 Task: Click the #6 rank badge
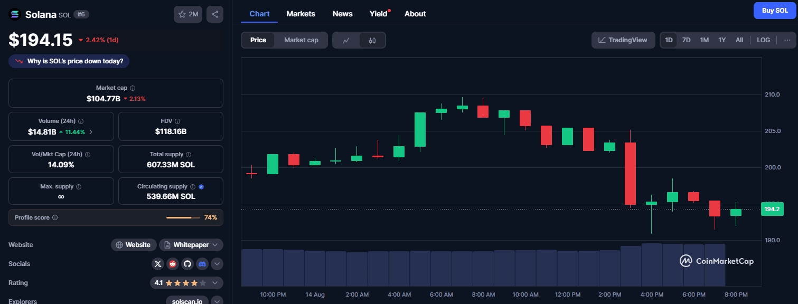81,14
